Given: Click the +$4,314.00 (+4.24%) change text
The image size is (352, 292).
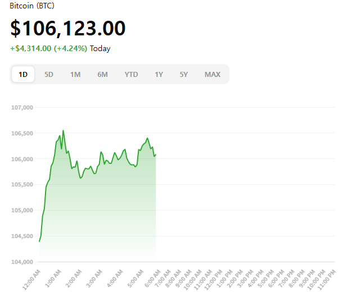Looking at the screenshot, I should [x=48, y=48].
